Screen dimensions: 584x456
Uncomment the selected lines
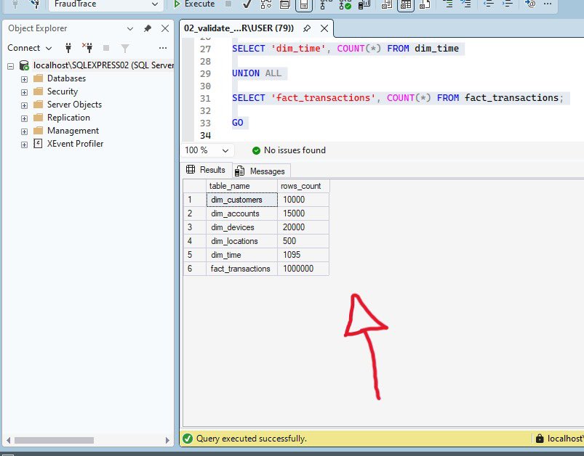465,4
